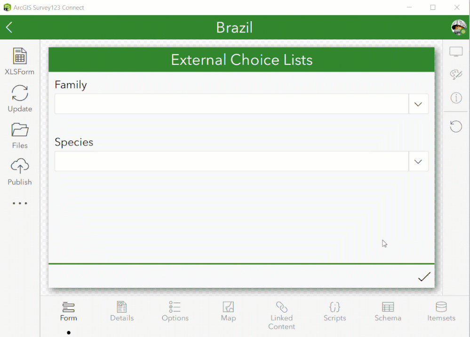Go back using the left arrow
This screenshot has height=337, width=470.
(9, 27)
